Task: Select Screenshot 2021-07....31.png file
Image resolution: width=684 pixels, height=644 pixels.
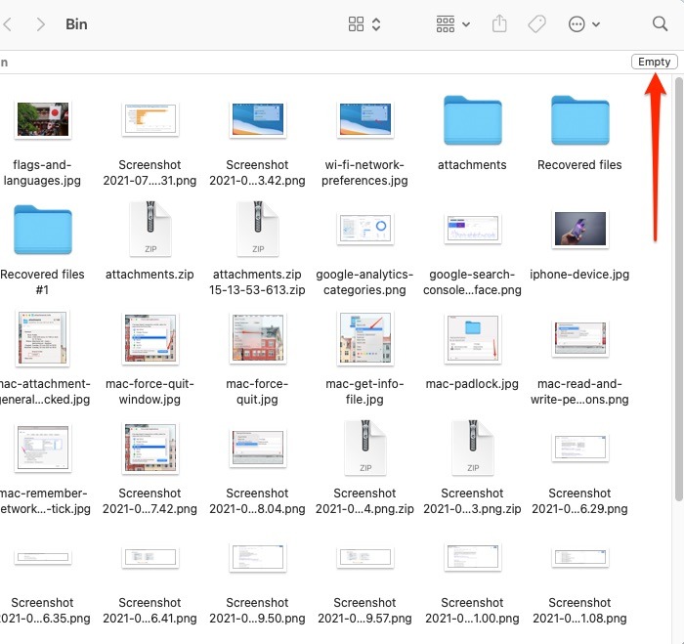Action: point(150,119)
